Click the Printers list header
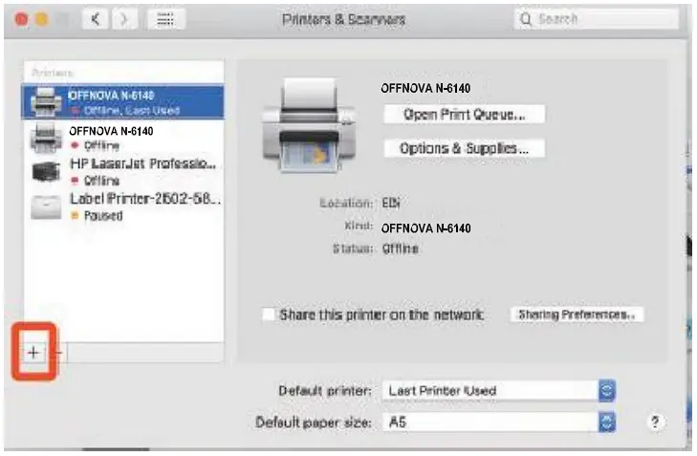Image resolution: width=697 pixels, height=456 pixels. point(52,73)
